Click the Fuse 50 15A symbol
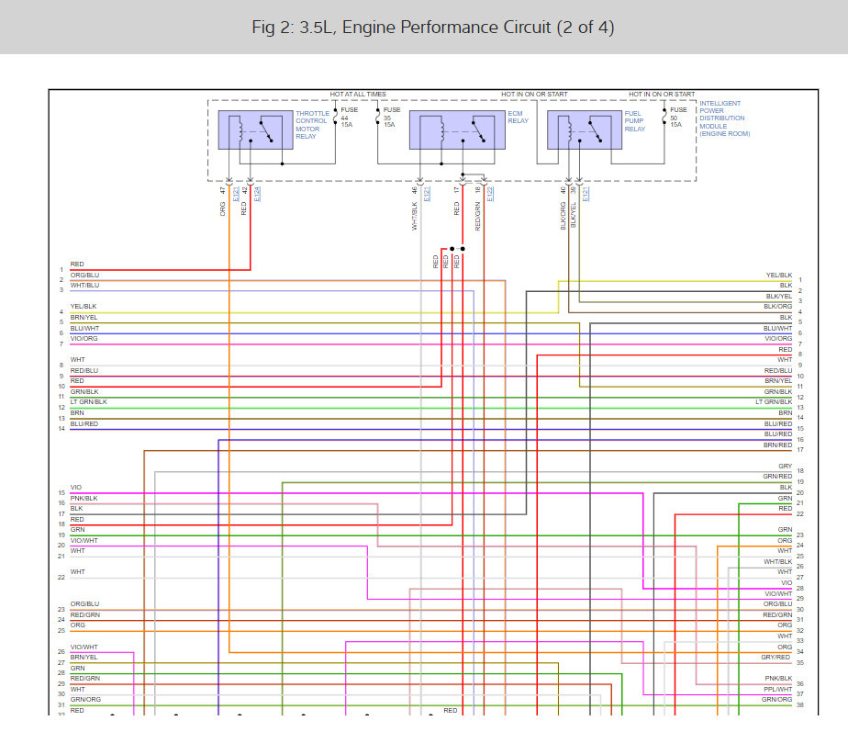Viewport: 848px width, 743px height. pyautogui.click(x=664, y=117)
